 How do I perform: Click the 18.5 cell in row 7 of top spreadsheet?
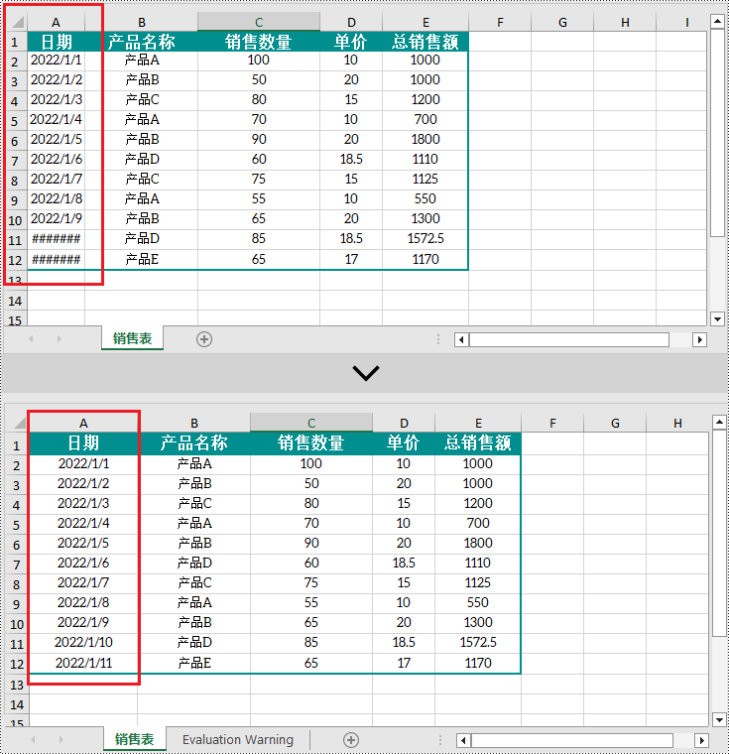pyautogui.click(x=351, y=159)
